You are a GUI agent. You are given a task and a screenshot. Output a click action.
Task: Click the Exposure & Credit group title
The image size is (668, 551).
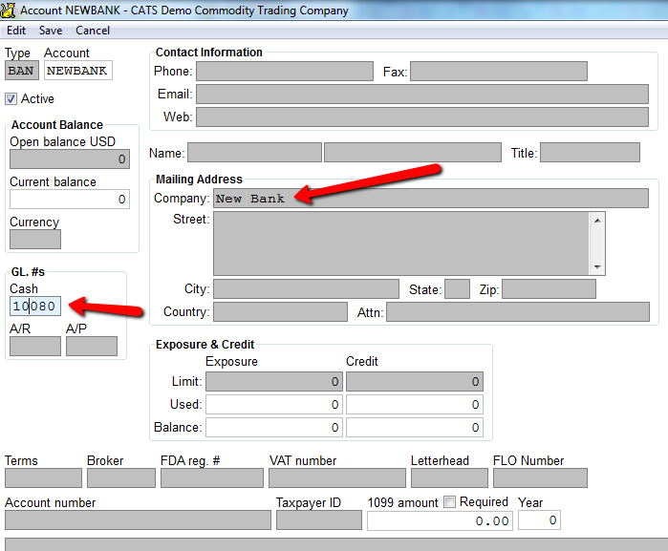coord(205,344)
